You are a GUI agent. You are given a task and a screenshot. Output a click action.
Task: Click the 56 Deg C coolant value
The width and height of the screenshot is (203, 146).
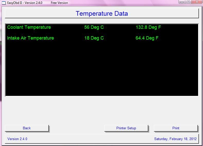click(94, 27)
